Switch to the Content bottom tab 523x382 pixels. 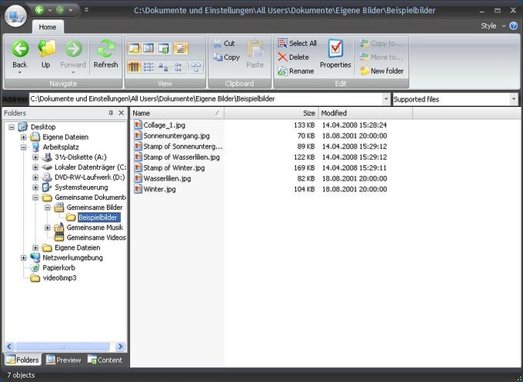point(105,360)
